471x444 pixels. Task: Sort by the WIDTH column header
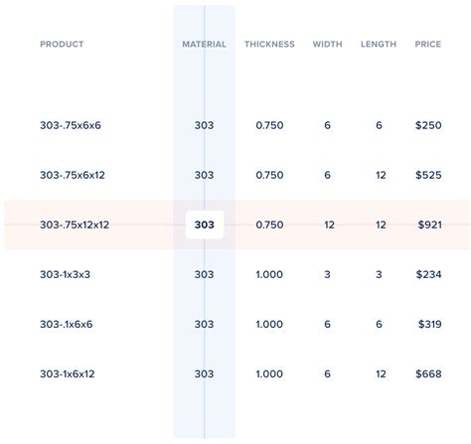pos(327,44)
